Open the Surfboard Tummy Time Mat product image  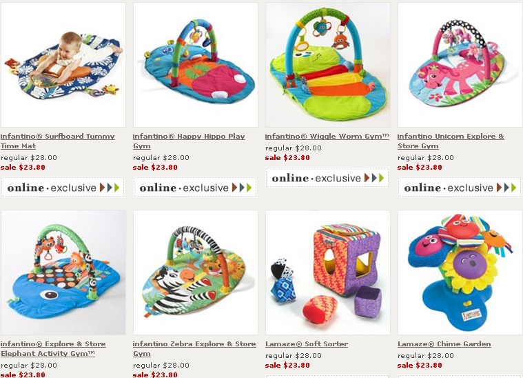(63, 64)
